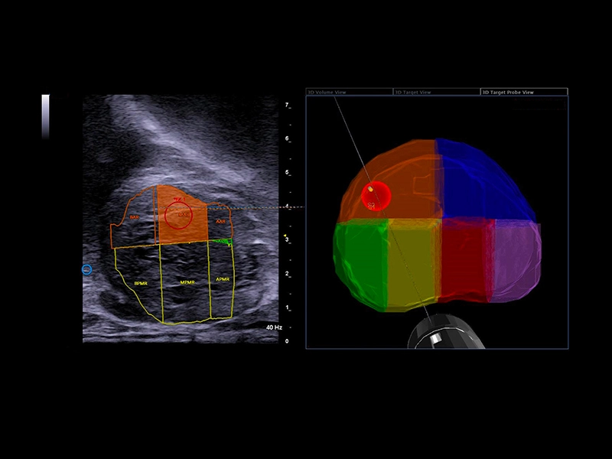
Task: Click the yellow segment of the 3D model
Action: tap(412, 264)
